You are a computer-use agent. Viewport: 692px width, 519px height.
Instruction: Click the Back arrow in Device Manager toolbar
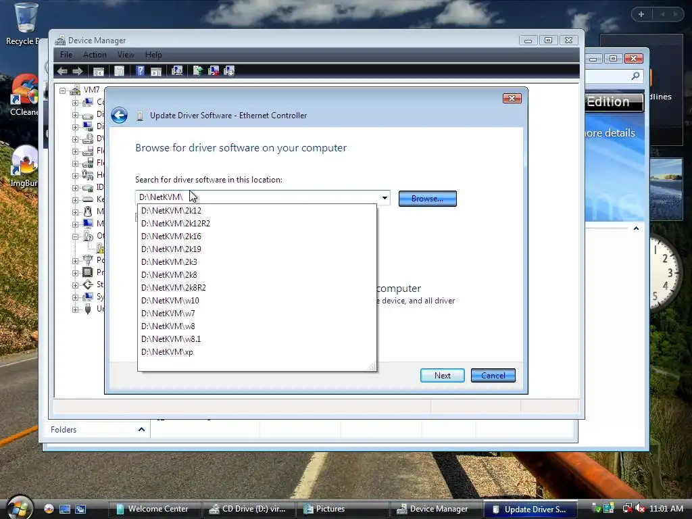62,71
